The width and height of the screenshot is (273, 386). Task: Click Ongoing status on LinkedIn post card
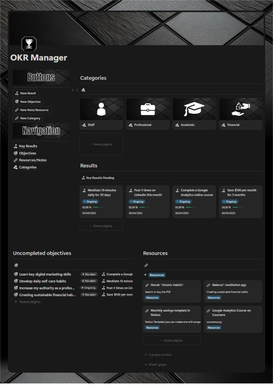(x=137, y=202)
